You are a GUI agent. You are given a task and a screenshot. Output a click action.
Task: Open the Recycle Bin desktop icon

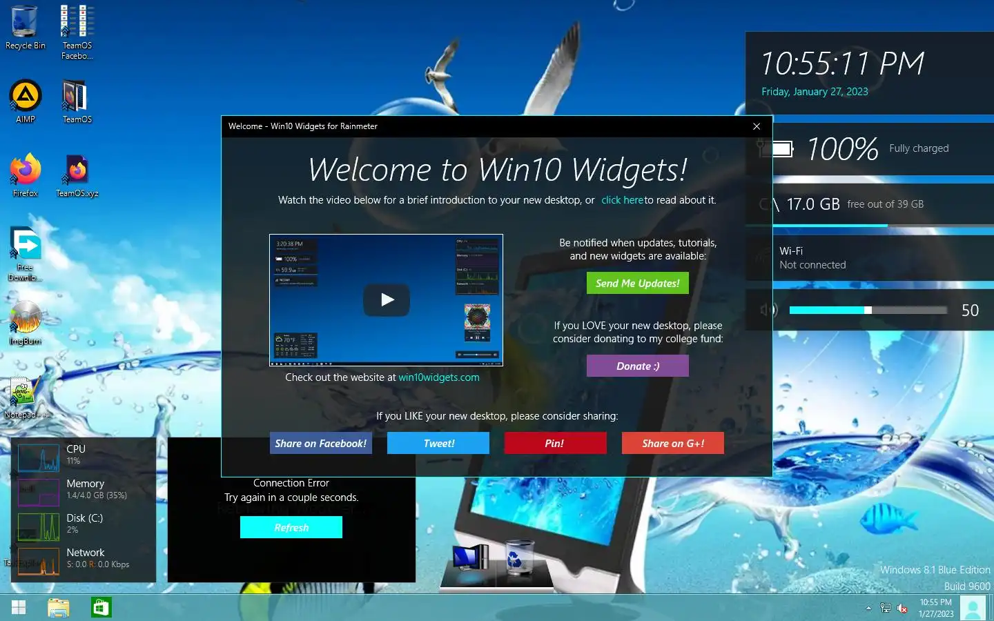tap(25, 28)
